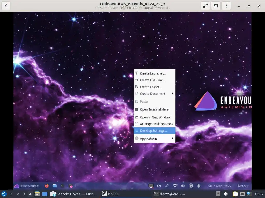The width and height of the screenshot is (265, 198).
Task: Open the EN keyboard layout indicator
Action: pos(159,186)
